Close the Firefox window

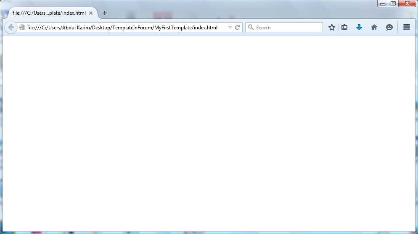[407, 4]
